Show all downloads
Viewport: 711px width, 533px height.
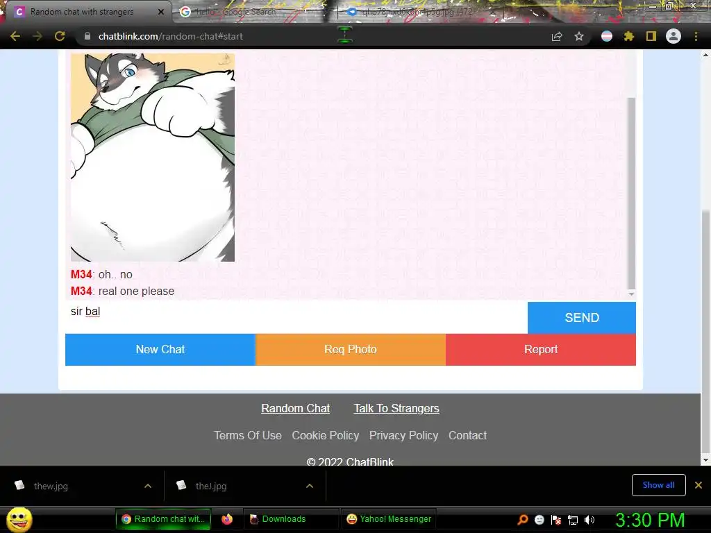click(x=658, y=485)
